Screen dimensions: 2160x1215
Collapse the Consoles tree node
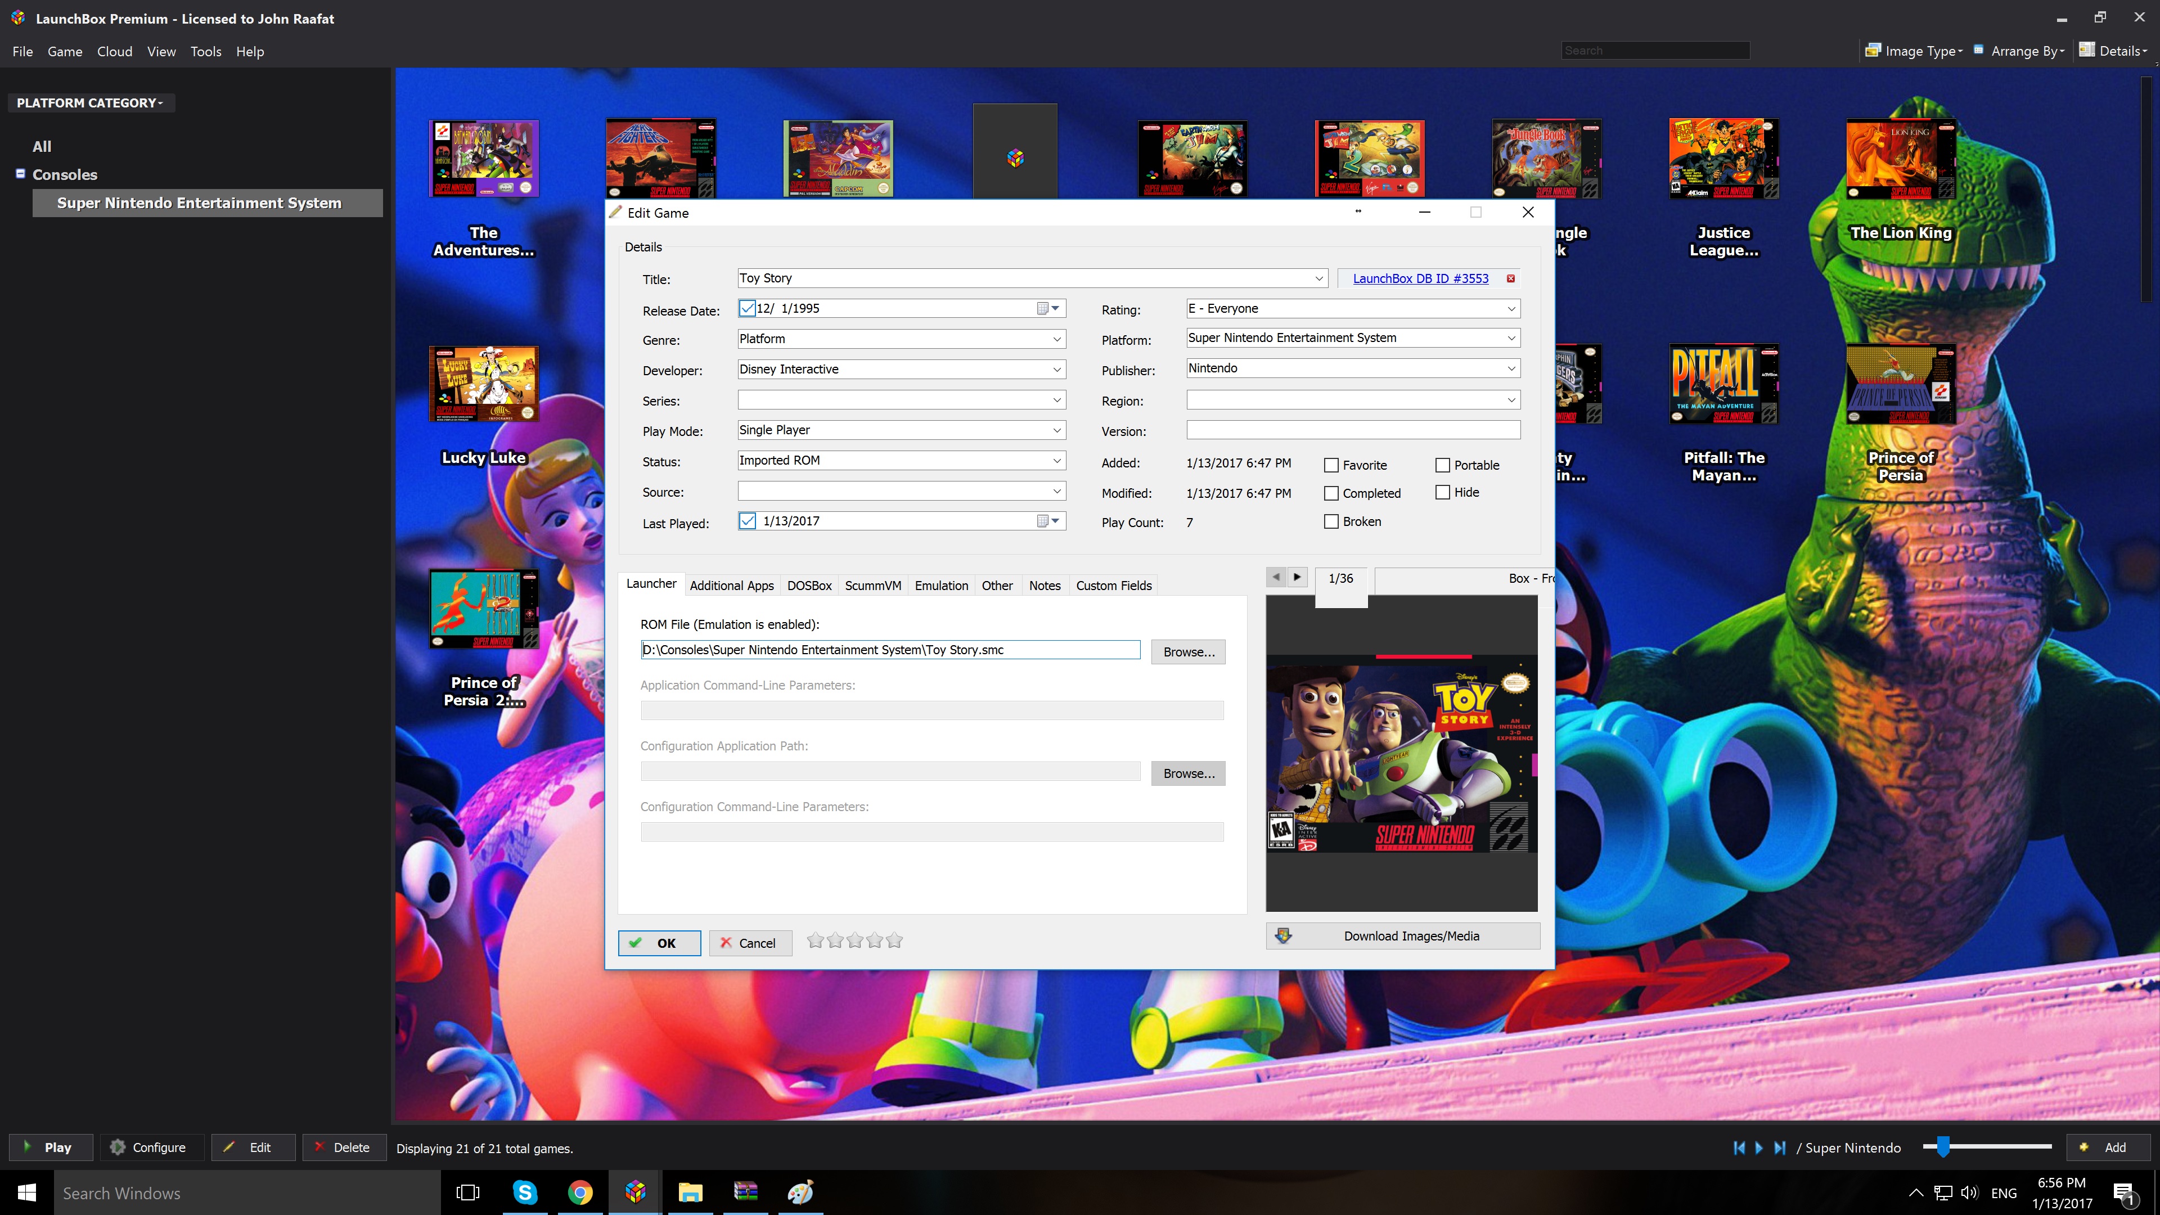[x=20, y=174]
